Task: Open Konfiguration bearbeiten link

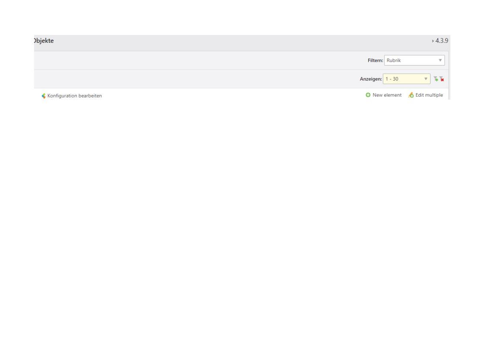Action: click(x=75, y=95)
